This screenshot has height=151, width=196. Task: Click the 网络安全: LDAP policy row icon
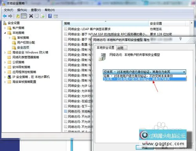pos(65,29)
